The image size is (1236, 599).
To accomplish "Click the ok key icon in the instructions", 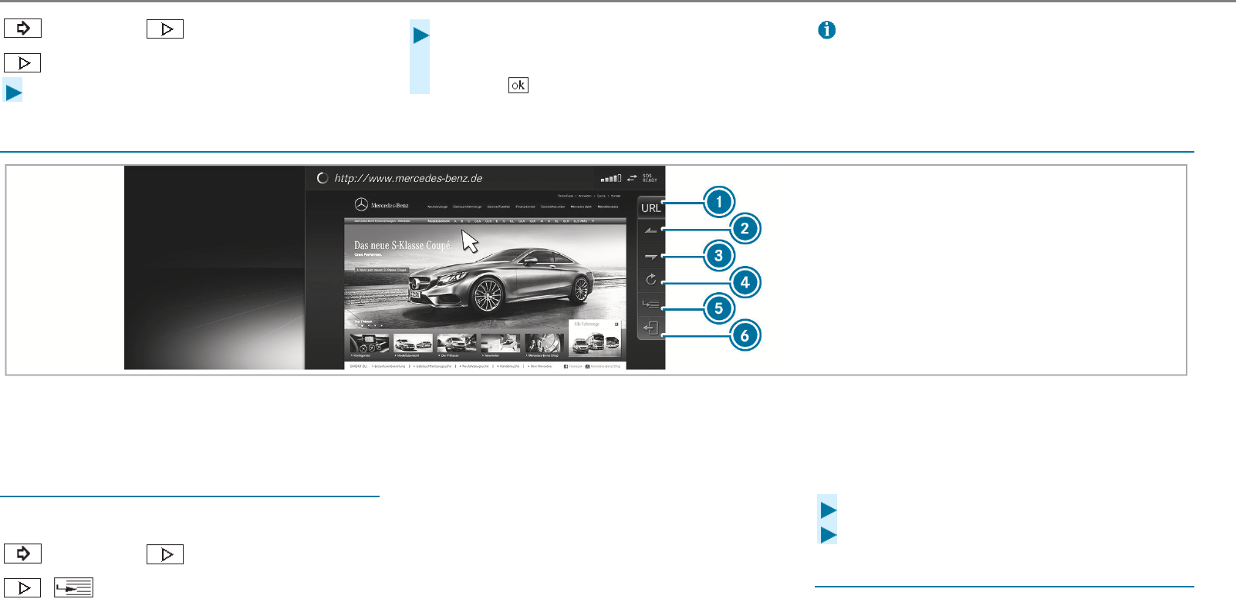I will [x=518, y=86].
